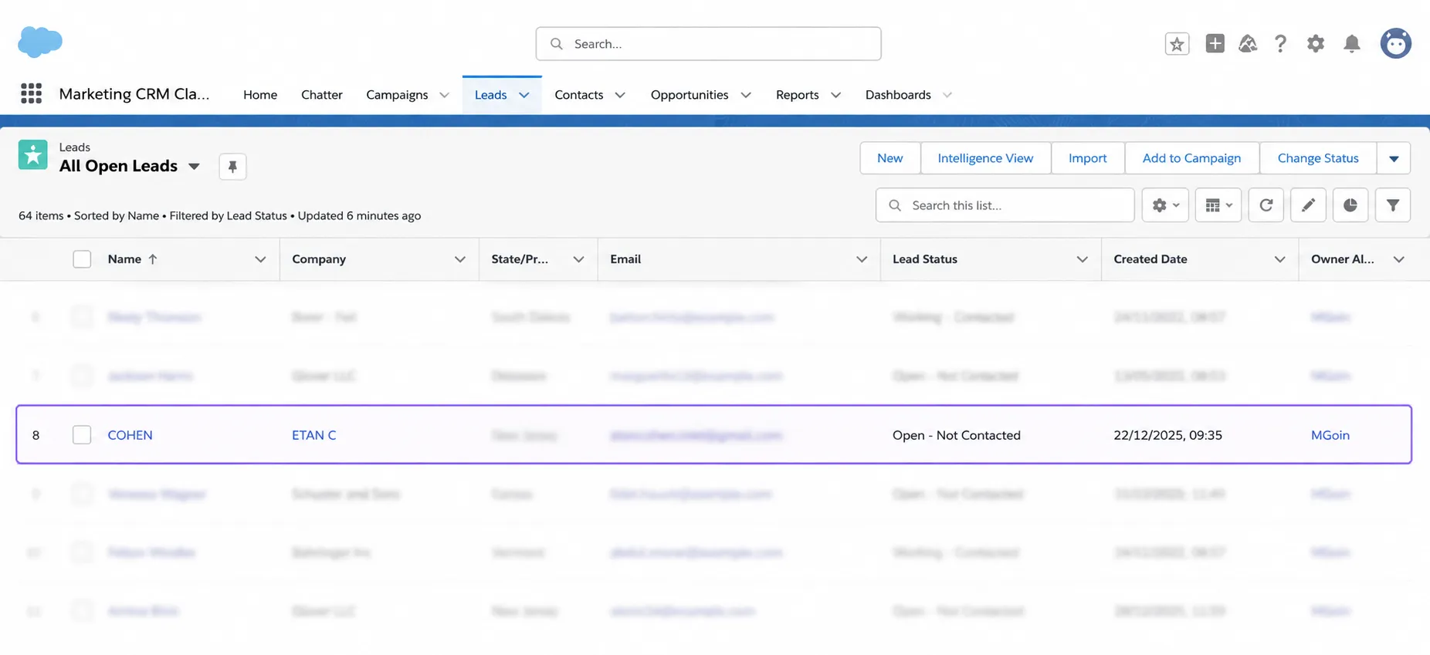Edit list inline with pencil icon

1308,205
